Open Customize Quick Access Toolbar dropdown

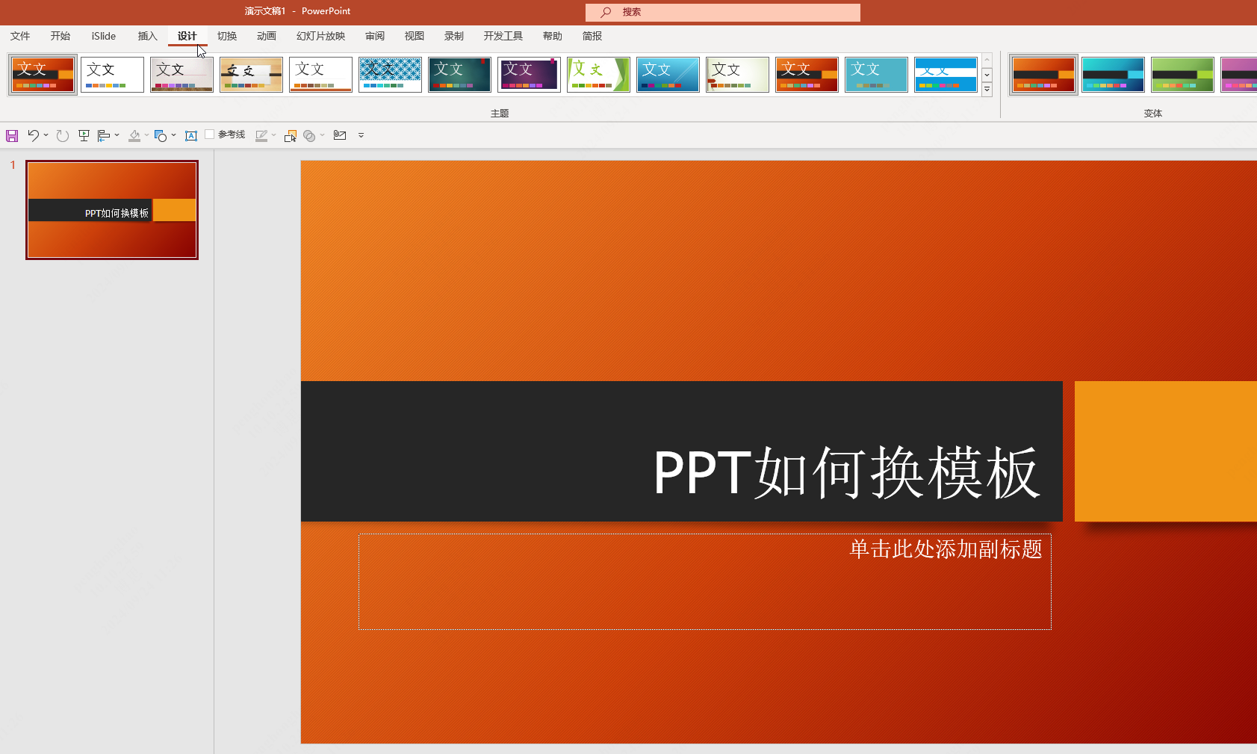[361, 135]
